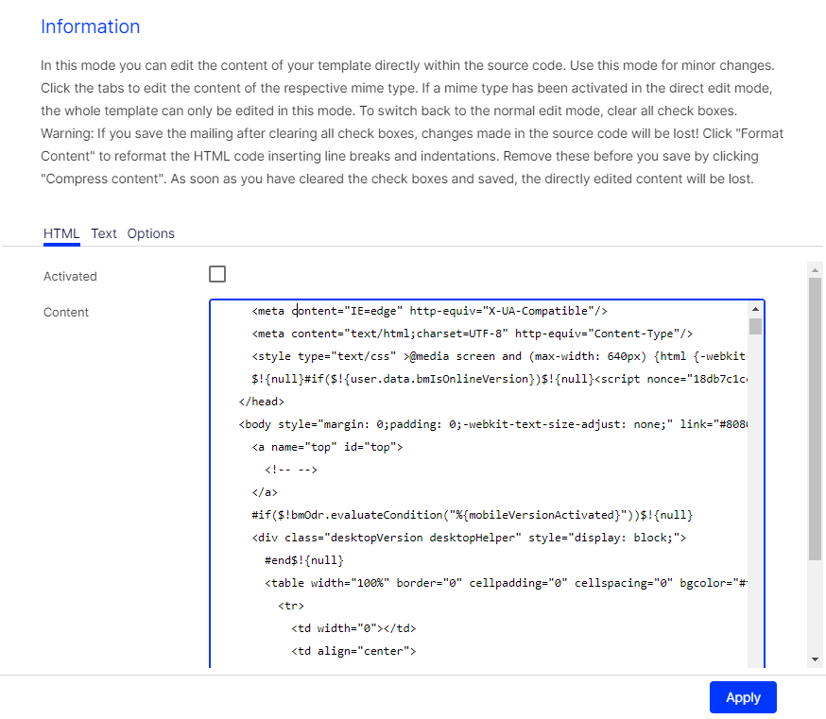This screenshot has height=719, width=826.
Task: Click the Content field label
Action: pyautogui.click(x=66, y=313)
